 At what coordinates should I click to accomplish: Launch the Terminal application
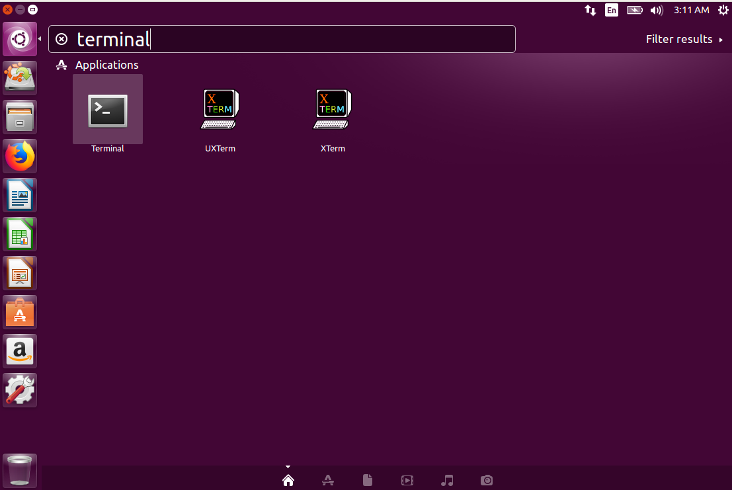click(107, 111)
